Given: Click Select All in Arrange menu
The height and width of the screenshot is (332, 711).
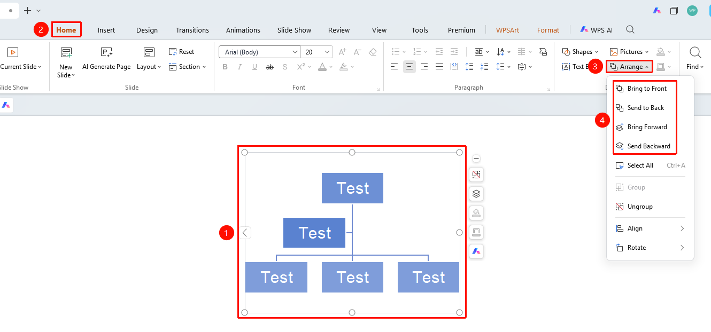Looking at the screenshot, I should tap(650, 165).
